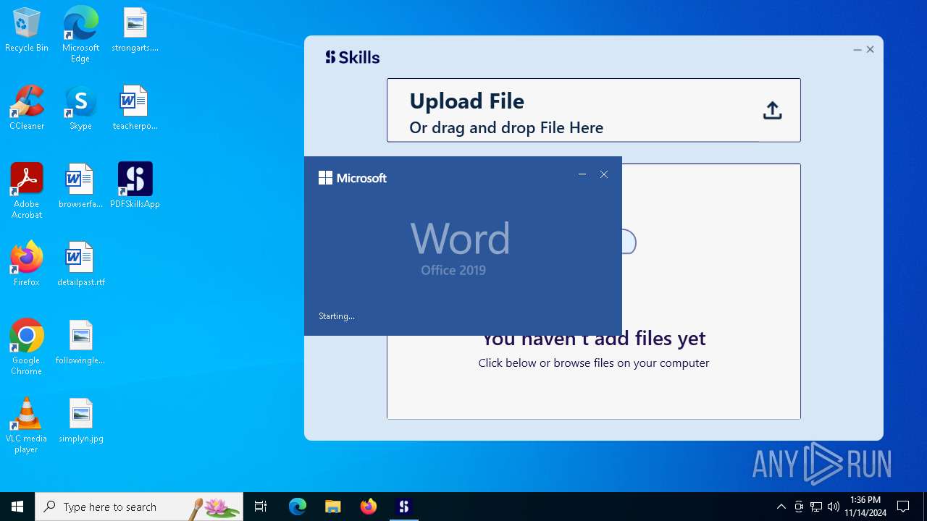Launch PDFSkillsApp desktop shortcut
This screenshot has width=927, height=521.
click(135, 186)
